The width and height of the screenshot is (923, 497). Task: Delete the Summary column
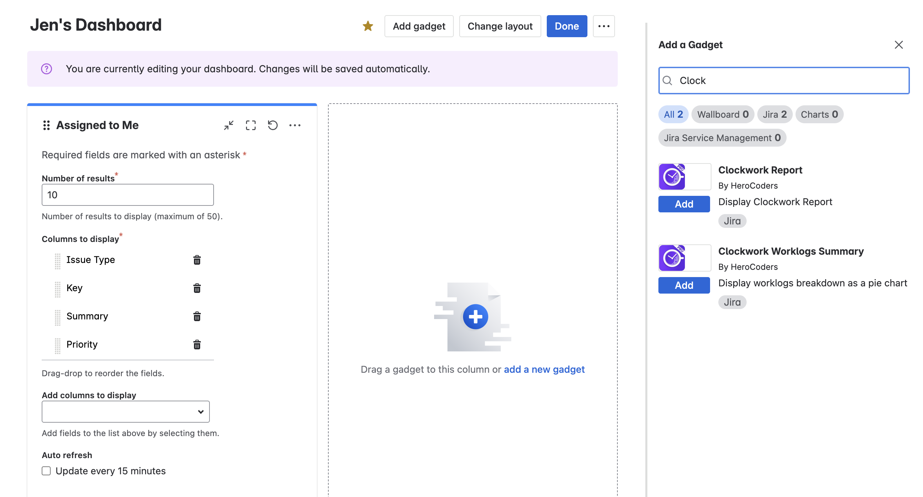pos(197,317)
